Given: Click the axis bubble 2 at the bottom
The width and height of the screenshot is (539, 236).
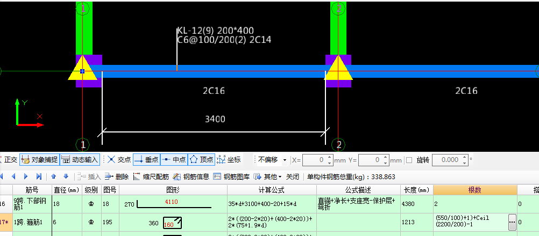Looking at the screenshot, I should point(338,145).
